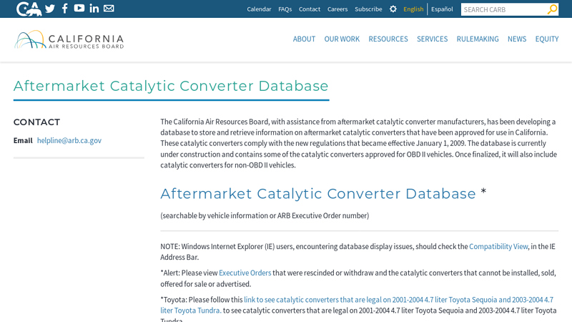Open the EQUITY menu
The width and height of the screenshot is (572, 322).
pyautogui.click(x=547, y=39)
